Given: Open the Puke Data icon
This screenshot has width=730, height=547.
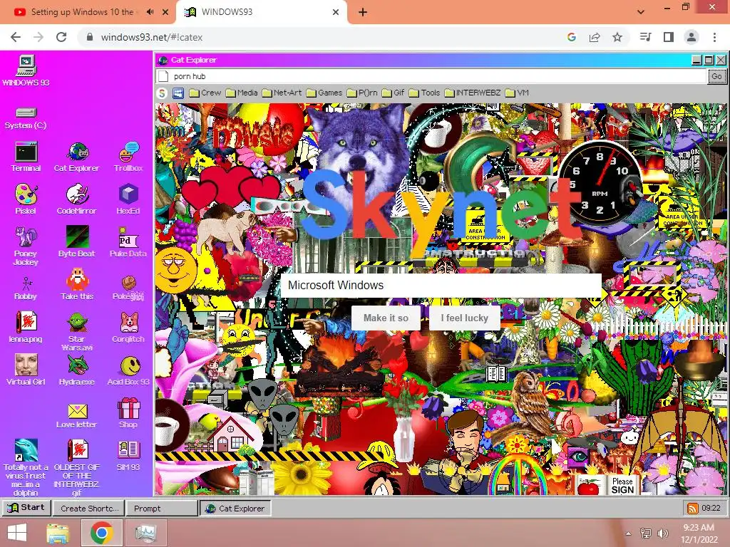Looking at the screenshot, I should [128, 242].
